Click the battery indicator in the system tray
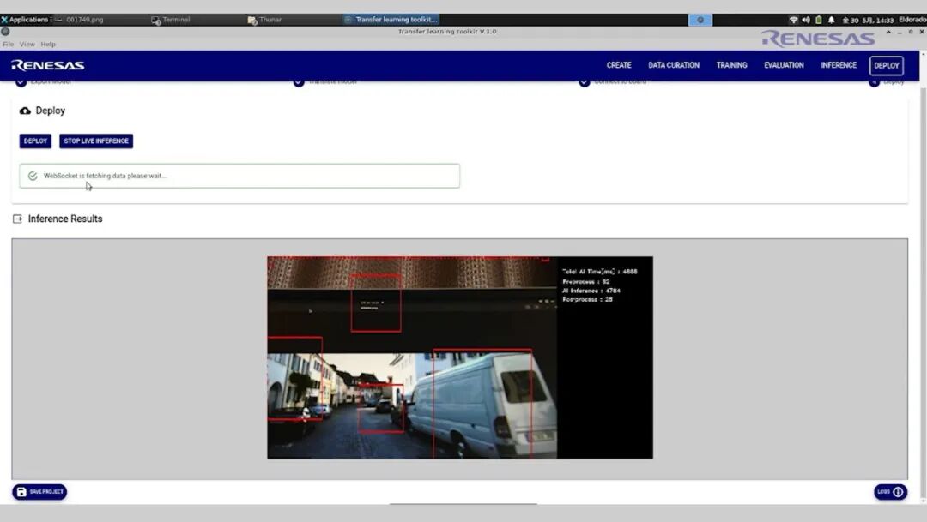Image resolution: width=927 pixels, height=522 pixels. 818,20
